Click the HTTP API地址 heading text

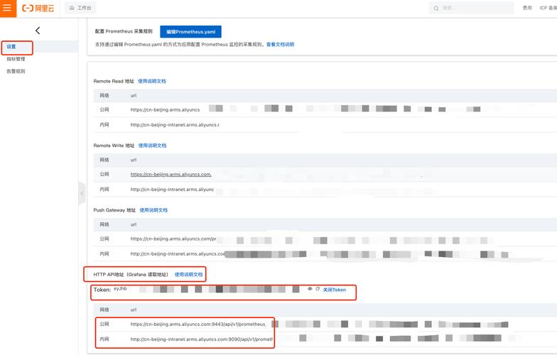pos(131,274)
